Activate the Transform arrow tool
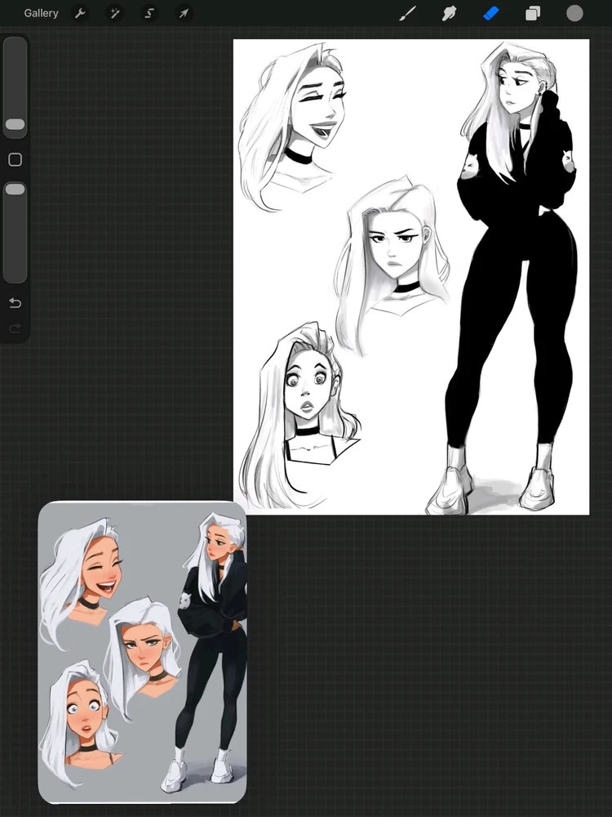Viewport: 612px width, 817px height. coord(184,13)
